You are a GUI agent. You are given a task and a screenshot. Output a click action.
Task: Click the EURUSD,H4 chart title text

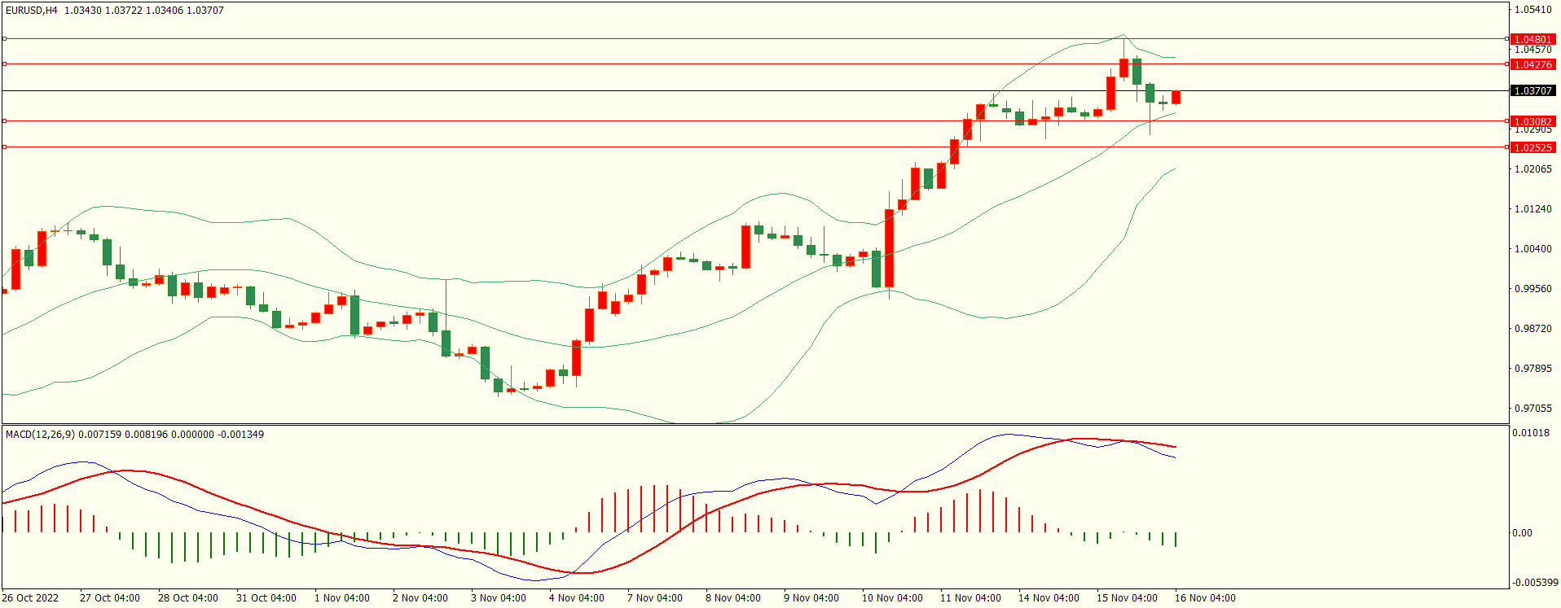[32, 11]
